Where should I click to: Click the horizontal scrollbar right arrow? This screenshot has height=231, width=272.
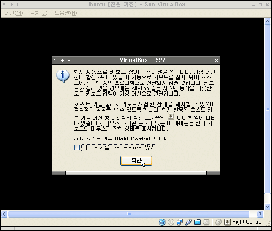(260, 214)
